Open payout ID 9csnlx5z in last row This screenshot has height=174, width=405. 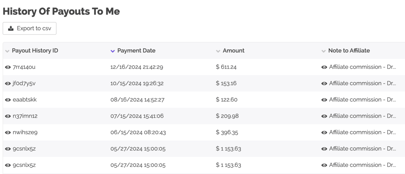pos(24,165)
